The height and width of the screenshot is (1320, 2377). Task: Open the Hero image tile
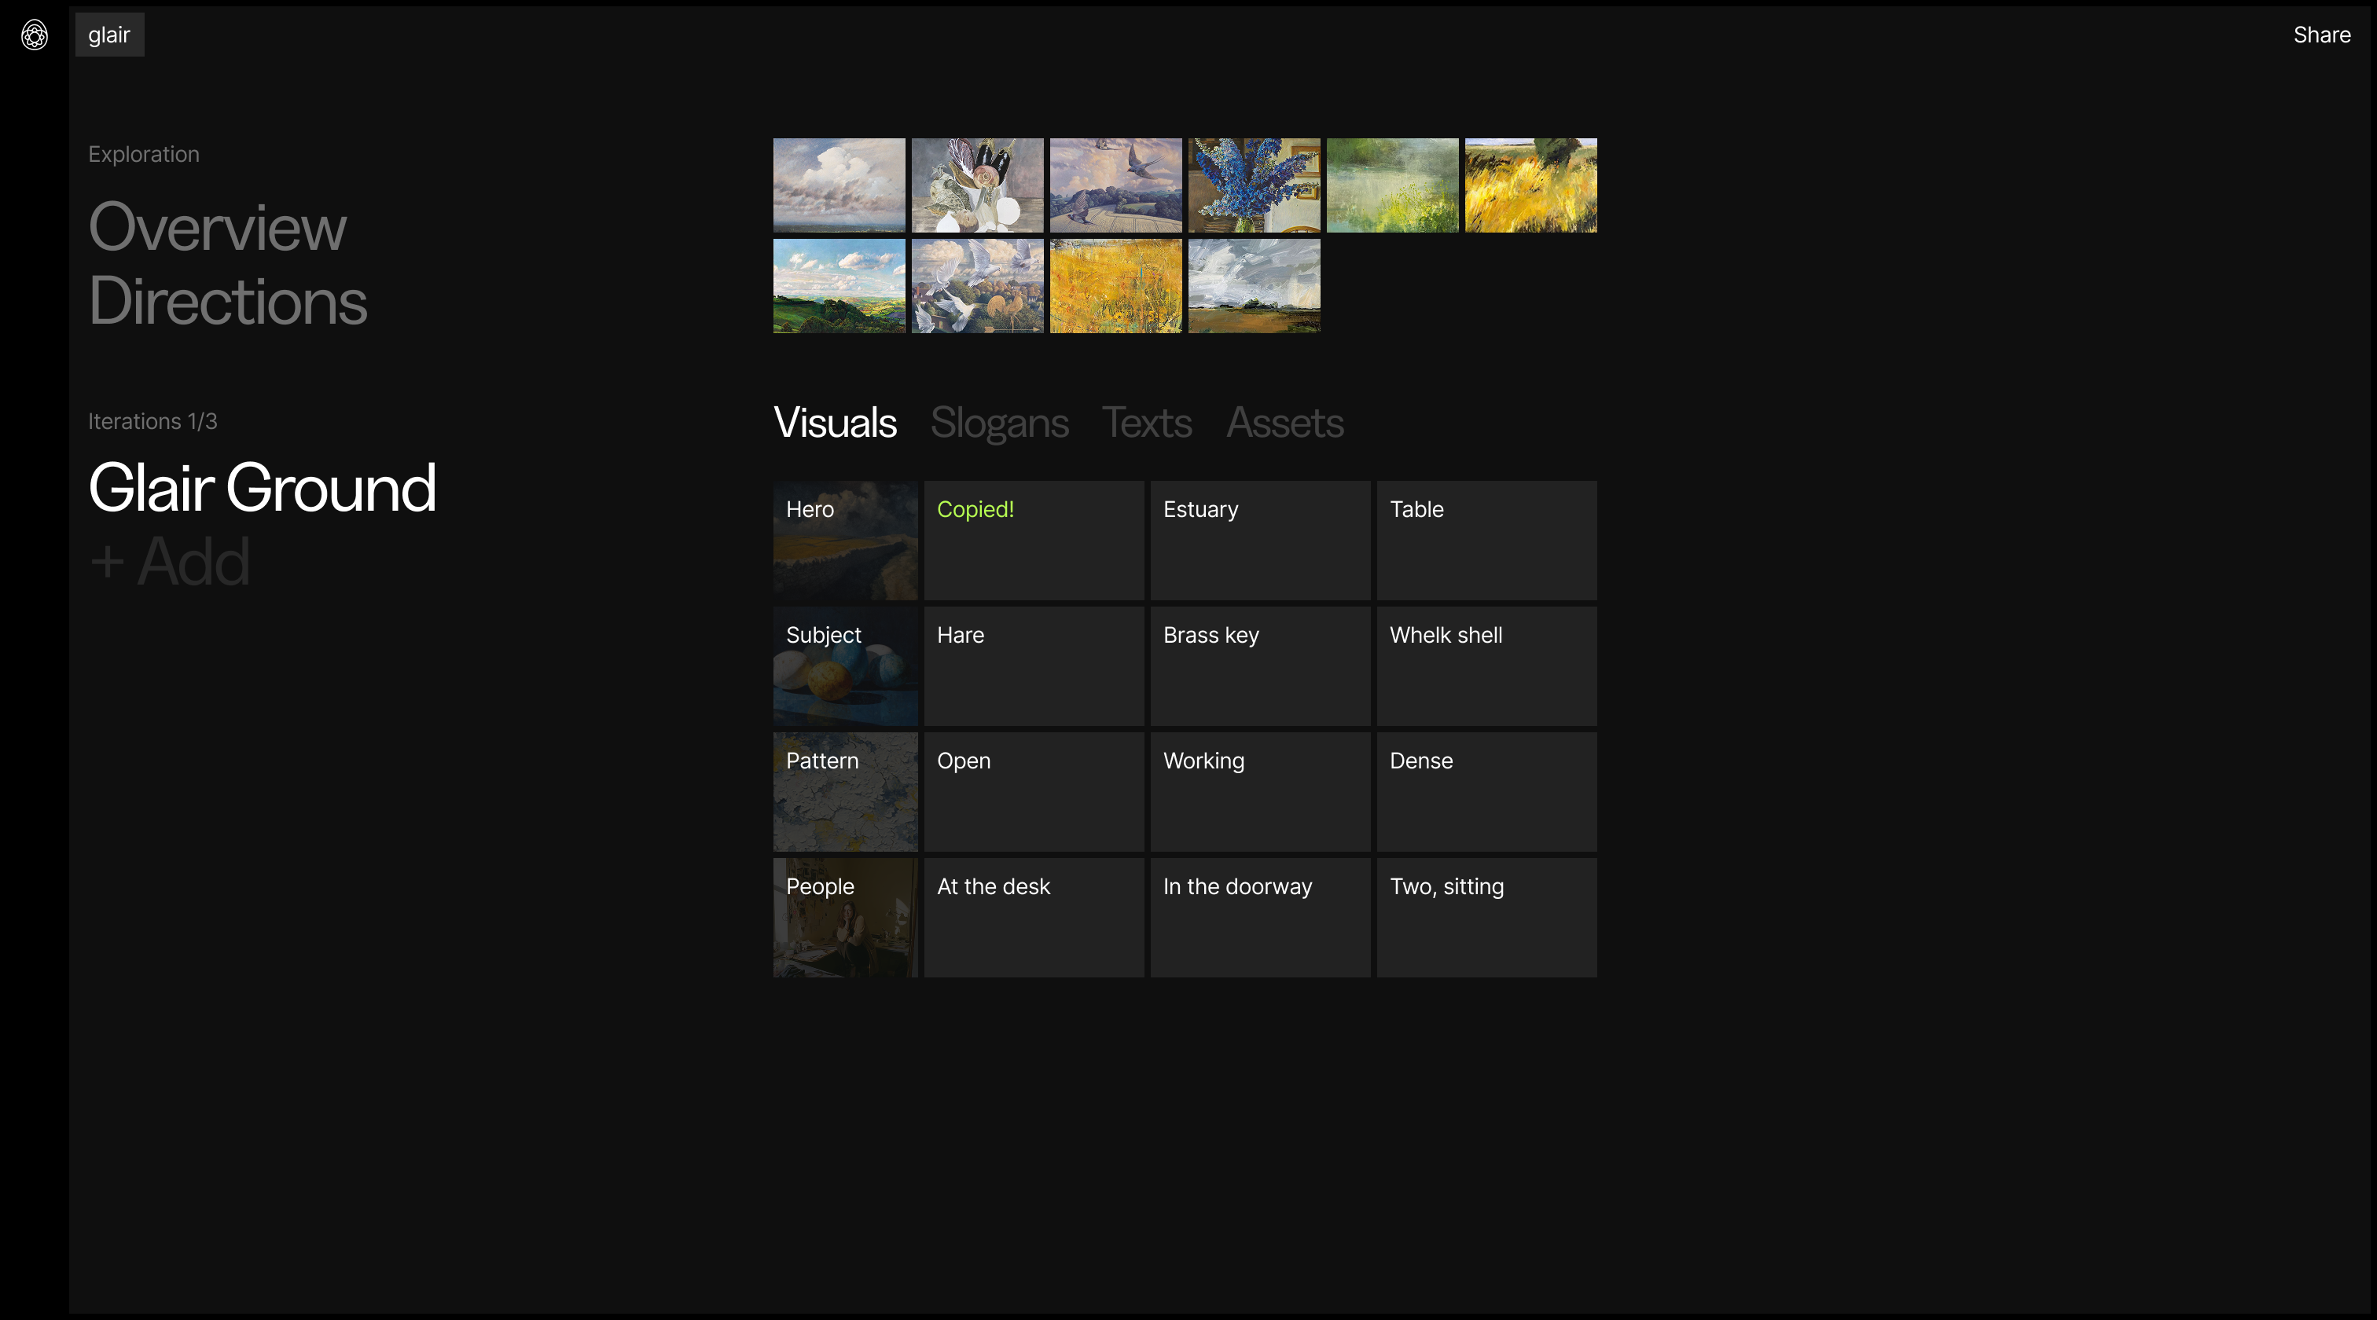(845, 541)
